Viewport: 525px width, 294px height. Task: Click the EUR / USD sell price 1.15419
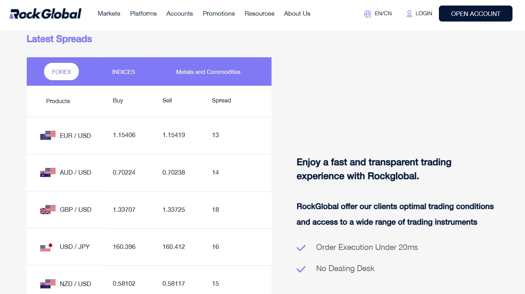point(174,135)
